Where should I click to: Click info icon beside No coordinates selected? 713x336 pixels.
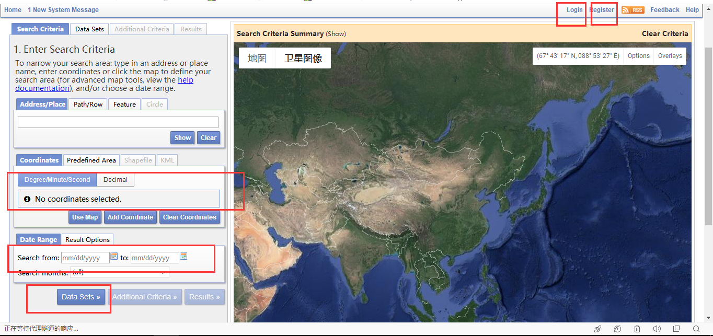(x=27, y=199)
